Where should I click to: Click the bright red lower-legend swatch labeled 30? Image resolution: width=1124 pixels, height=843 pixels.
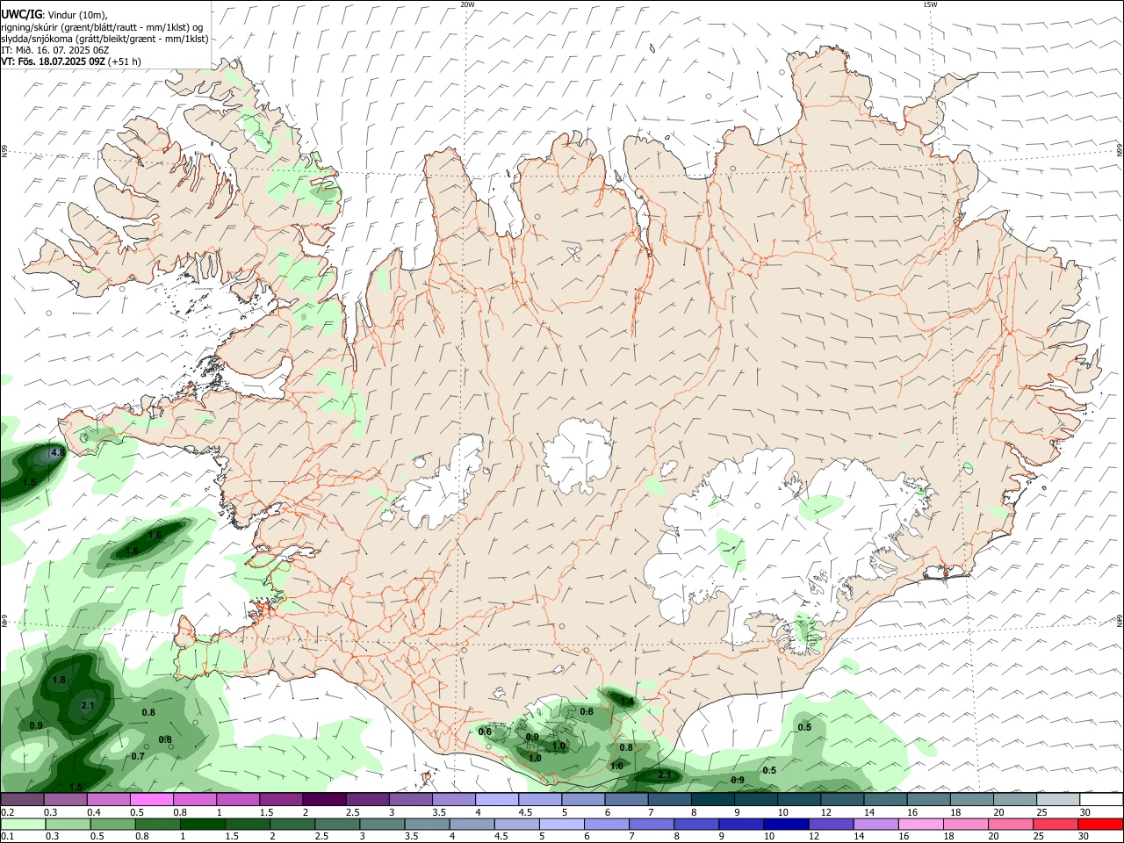1100,824
